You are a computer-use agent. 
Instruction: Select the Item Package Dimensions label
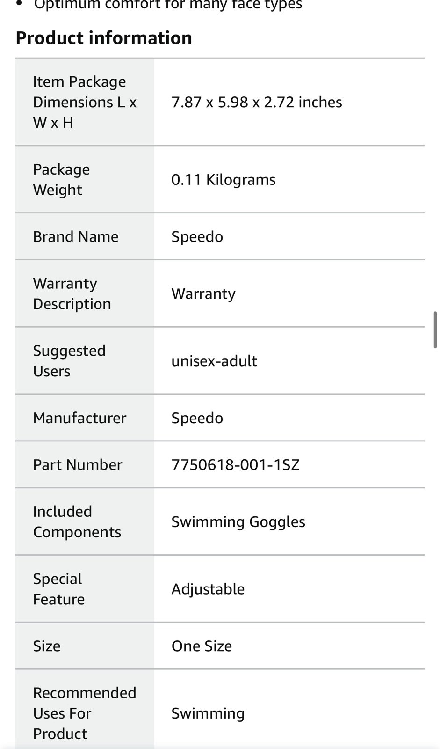(85, 102)
